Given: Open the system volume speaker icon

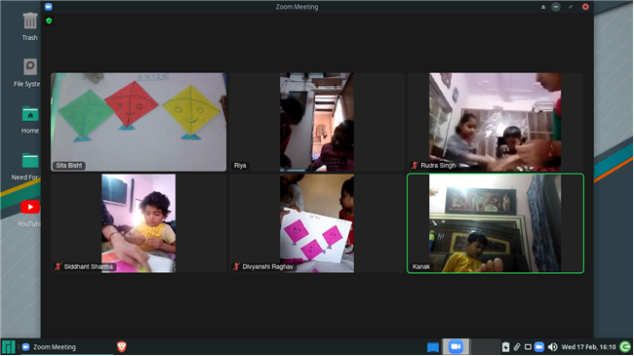Looking at the screenshot, I should coord(552,347).
